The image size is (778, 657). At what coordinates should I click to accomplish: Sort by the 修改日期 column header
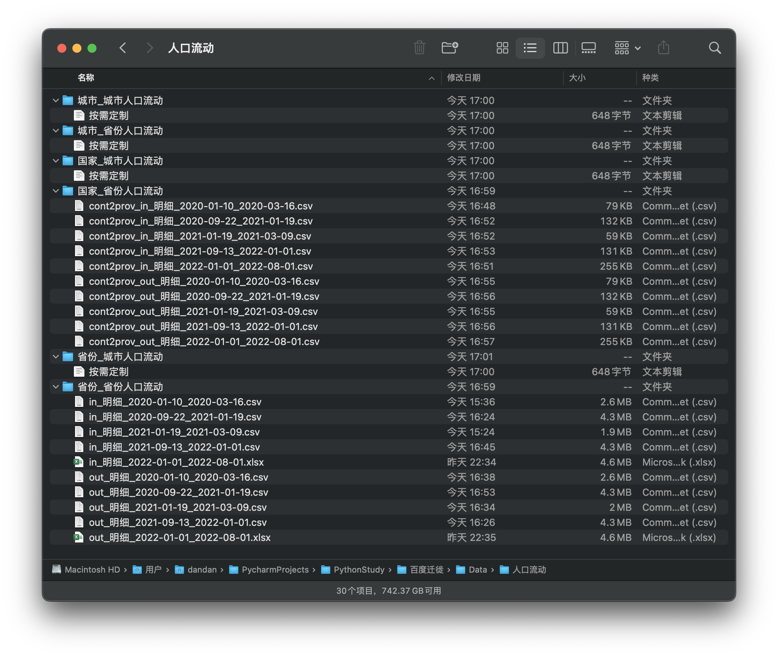click(464, 78)
